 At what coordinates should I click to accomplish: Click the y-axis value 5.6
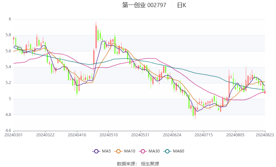tap(8, 51)
